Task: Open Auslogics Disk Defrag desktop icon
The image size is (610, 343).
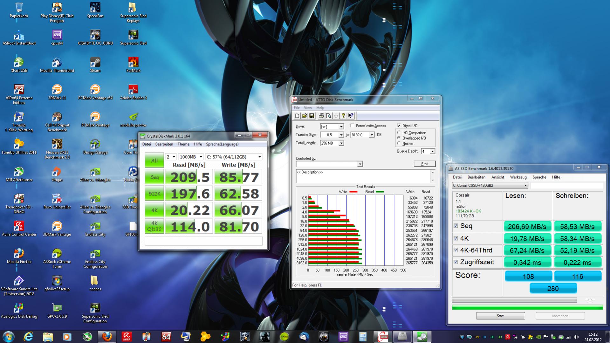Action: coord(19,311)
